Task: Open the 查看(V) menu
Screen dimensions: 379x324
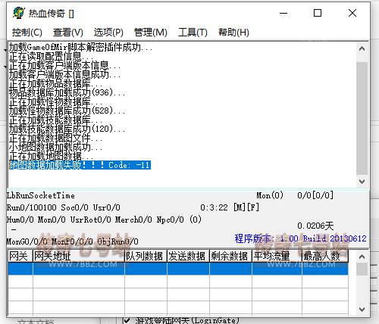Action: click(x=68, y=33)
